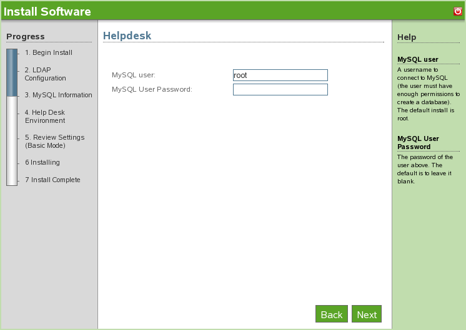Click the Help panel heading
Viewport: 466px width, 330px height.
(407, 37)
